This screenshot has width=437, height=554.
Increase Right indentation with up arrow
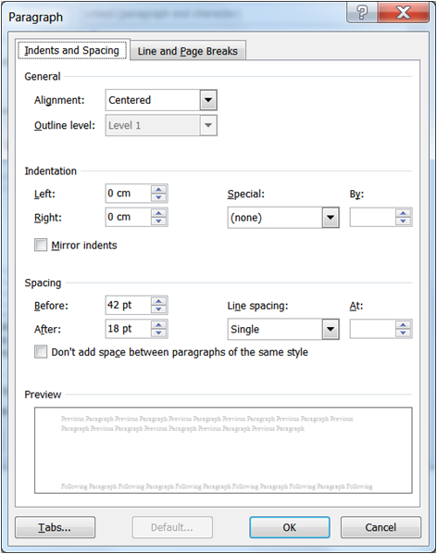pos(159,213)
